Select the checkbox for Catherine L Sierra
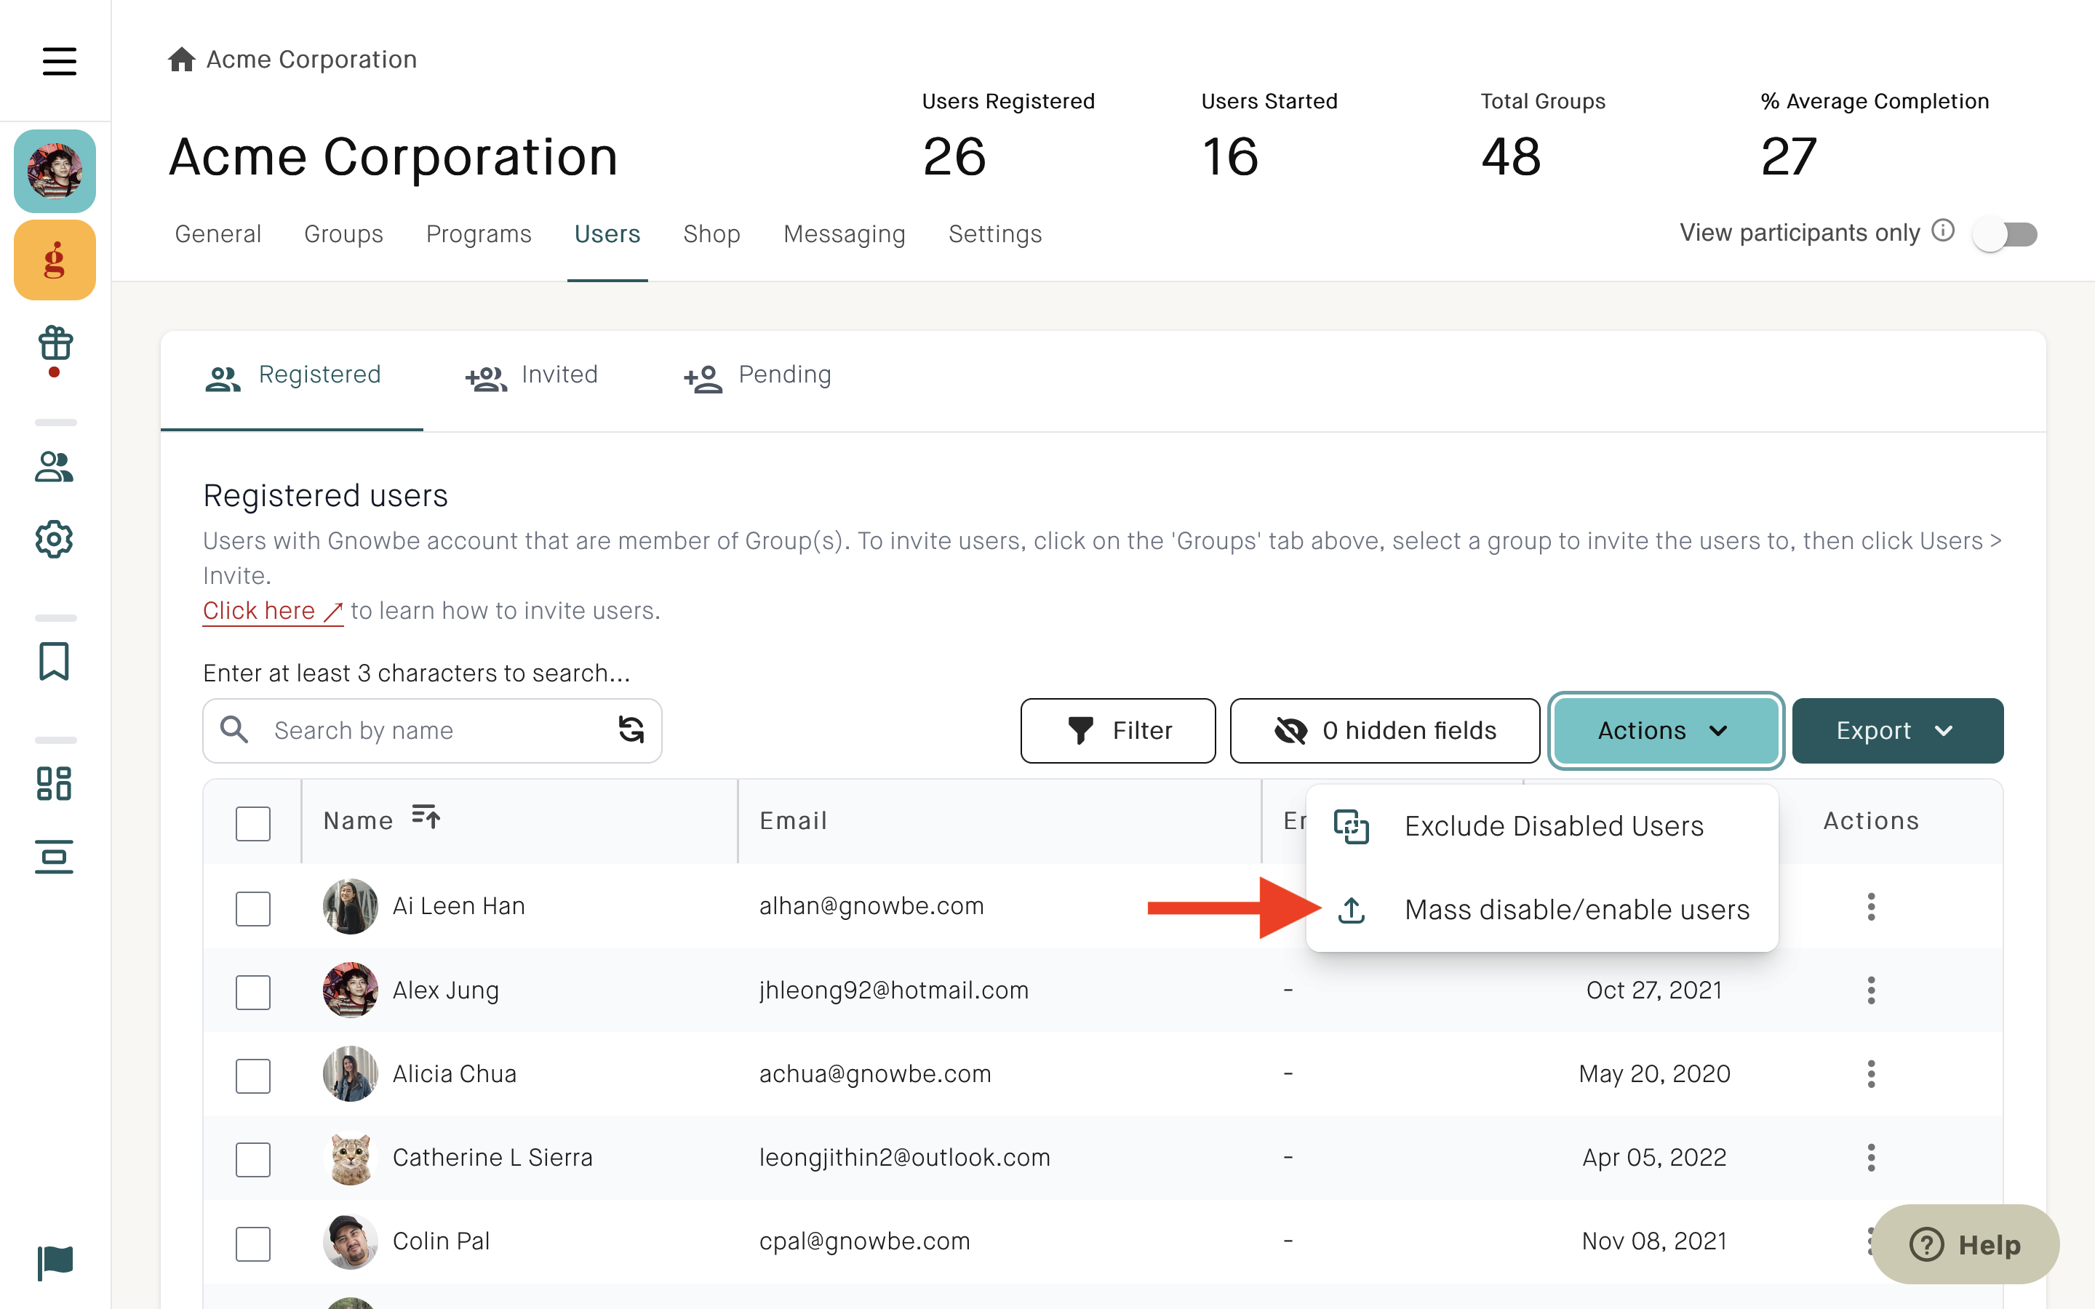 253,1159
